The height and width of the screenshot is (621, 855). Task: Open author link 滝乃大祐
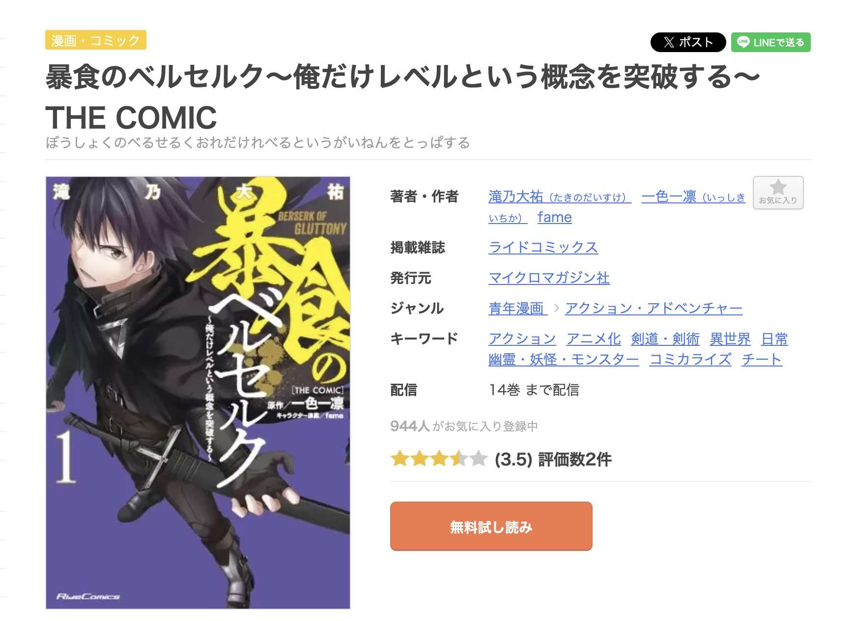(560, 197)
